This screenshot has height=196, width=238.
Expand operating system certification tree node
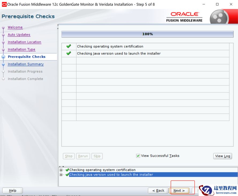pos(61,170)
